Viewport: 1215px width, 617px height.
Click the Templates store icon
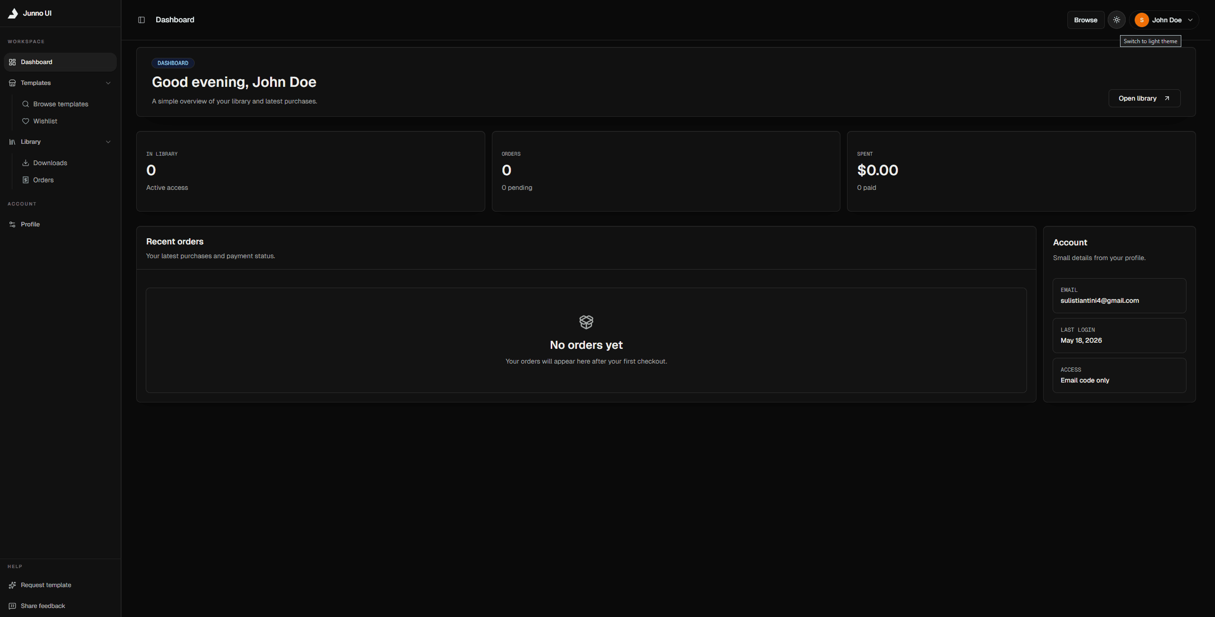point(12,83)
